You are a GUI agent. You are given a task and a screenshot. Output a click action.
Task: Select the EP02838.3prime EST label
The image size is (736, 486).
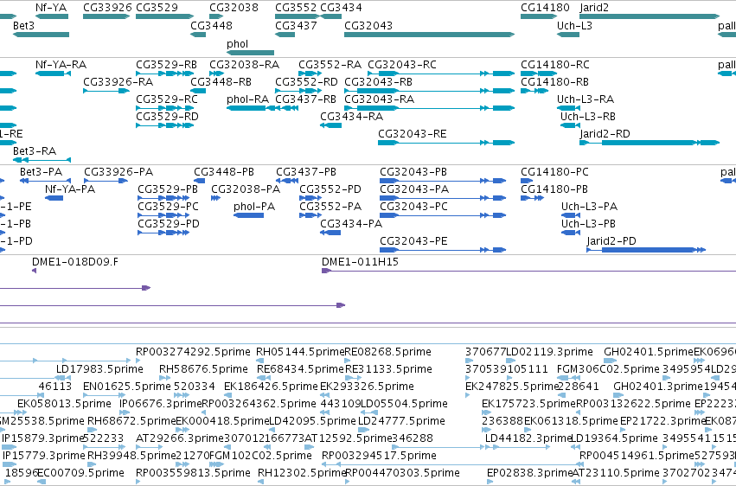[x=529, y=473]
